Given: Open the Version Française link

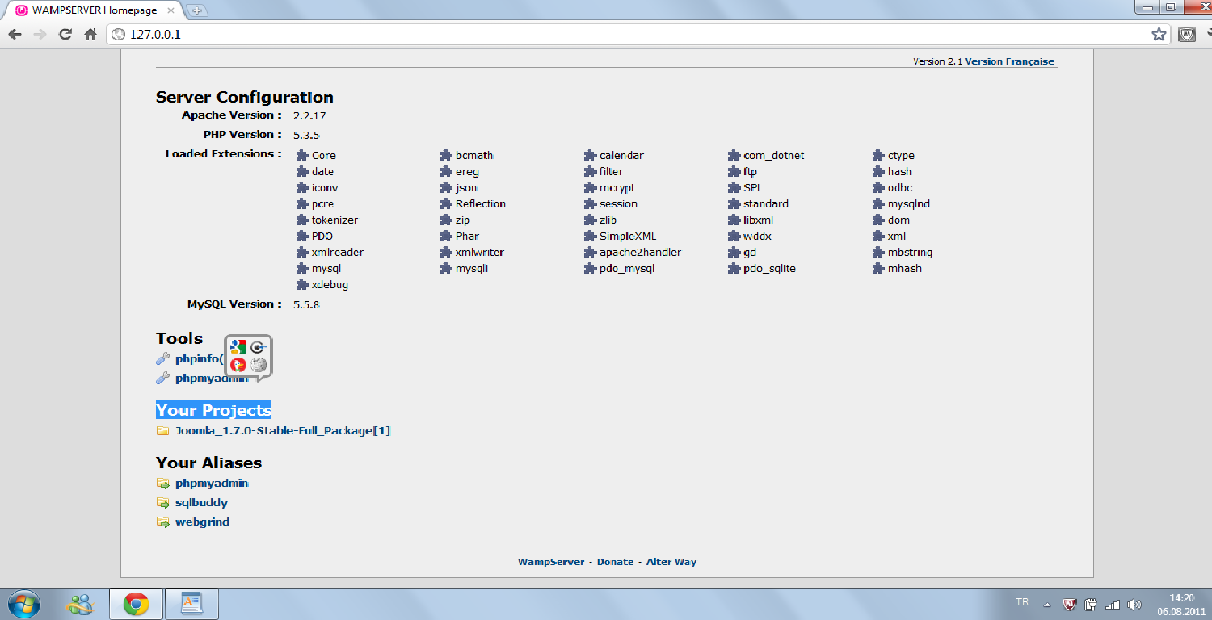Looking at the screenshot, I should (1009, 61).
